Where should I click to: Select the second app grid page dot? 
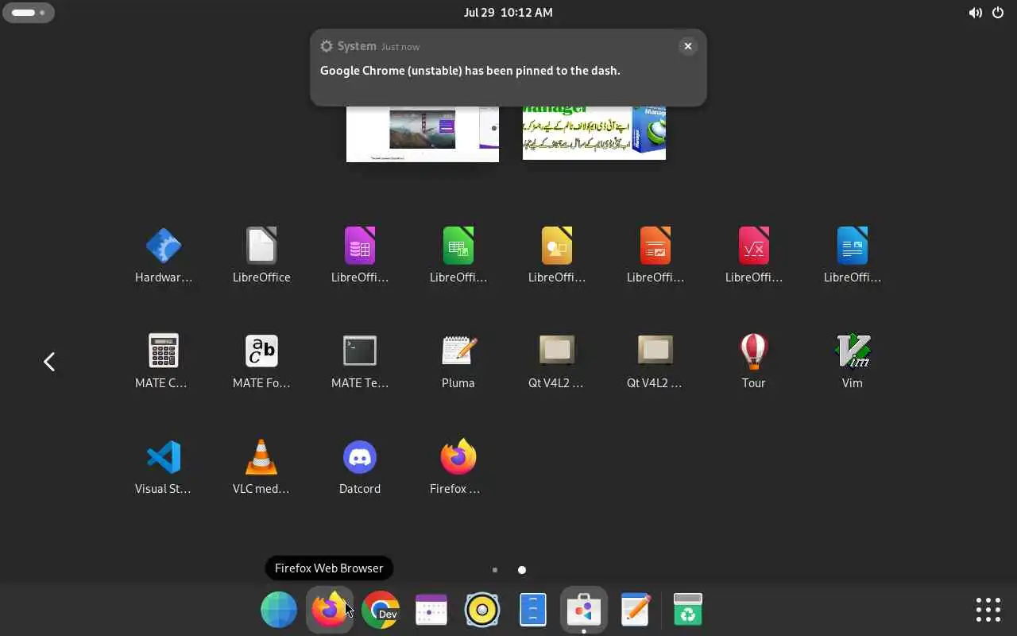[522, 570]
